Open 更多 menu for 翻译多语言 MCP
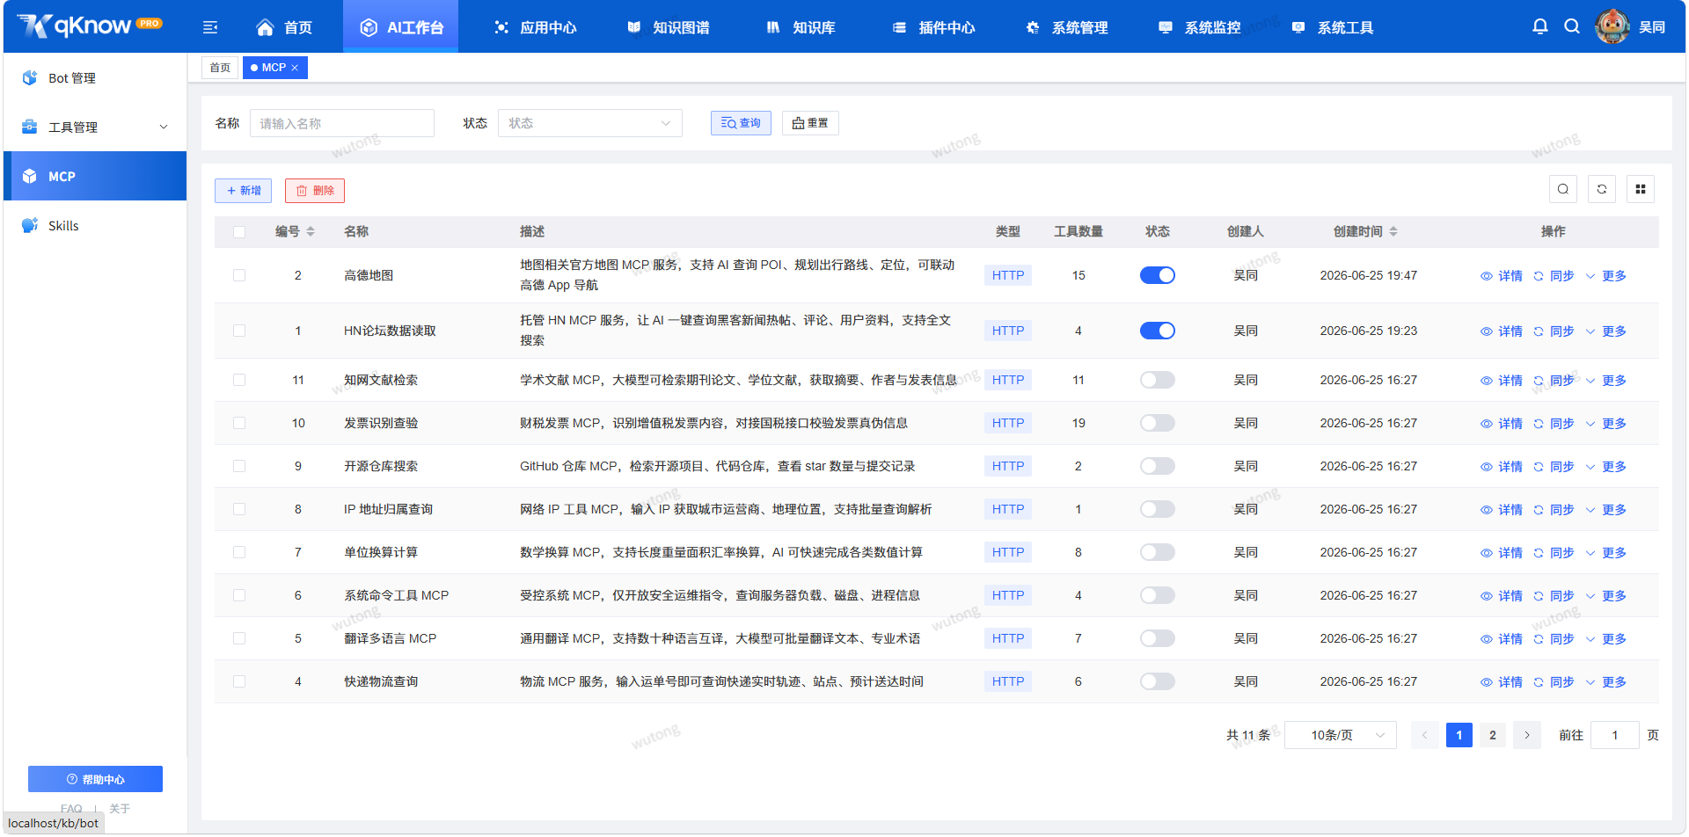The width and height of the screenshot is (1689, 837). [1606, 639]
